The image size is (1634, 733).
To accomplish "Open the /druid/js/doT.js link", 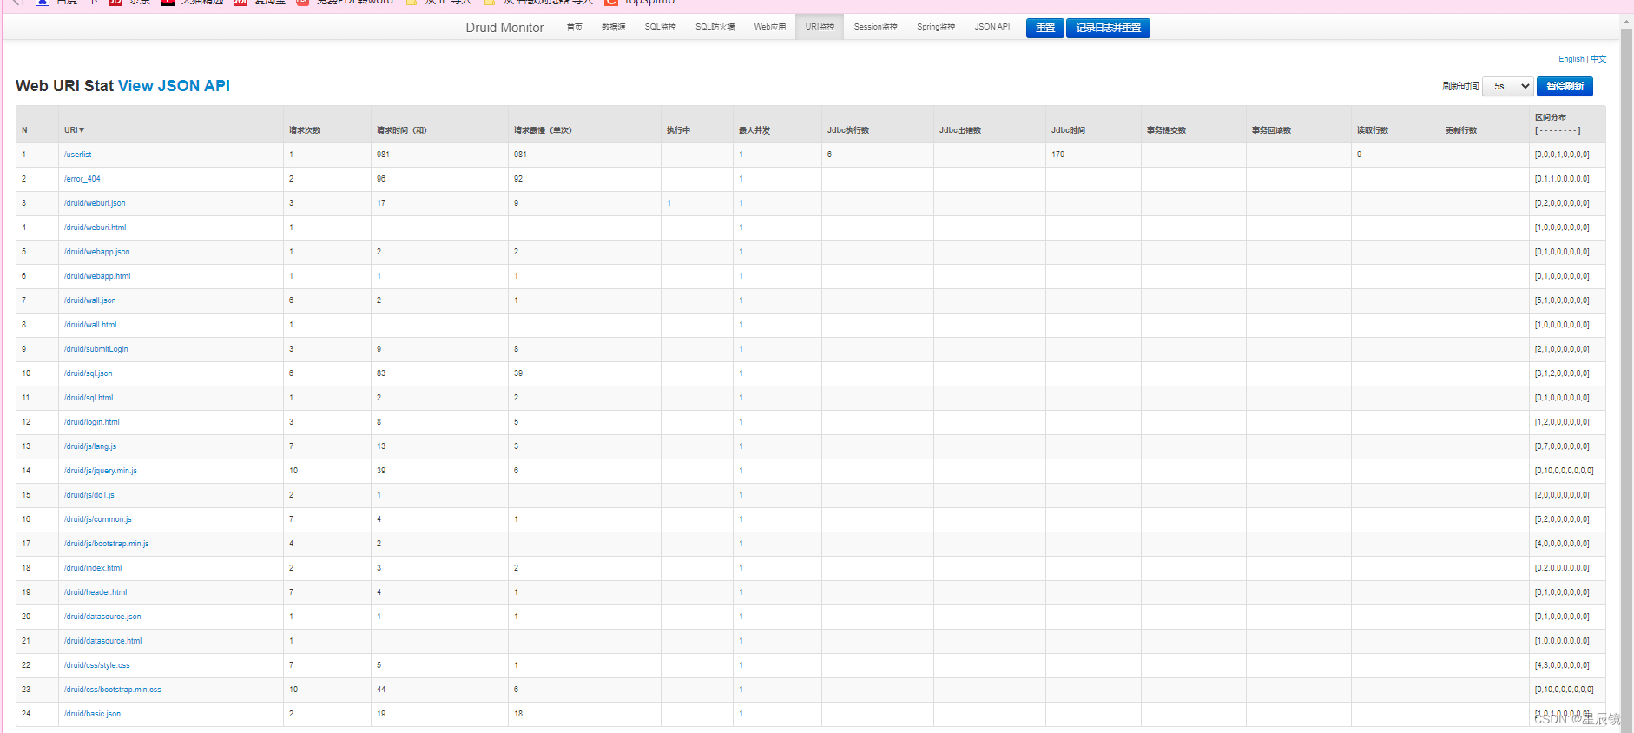I will 89,495.
